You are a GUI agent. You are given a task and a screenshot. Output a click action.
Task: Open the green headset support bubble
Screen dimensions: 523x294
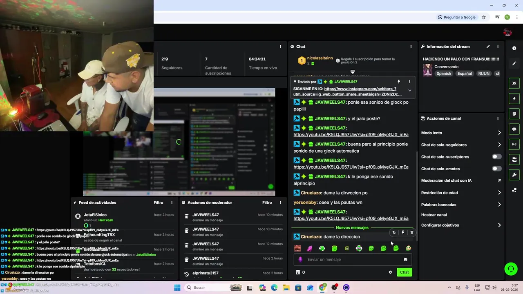[x=511, y=268]
